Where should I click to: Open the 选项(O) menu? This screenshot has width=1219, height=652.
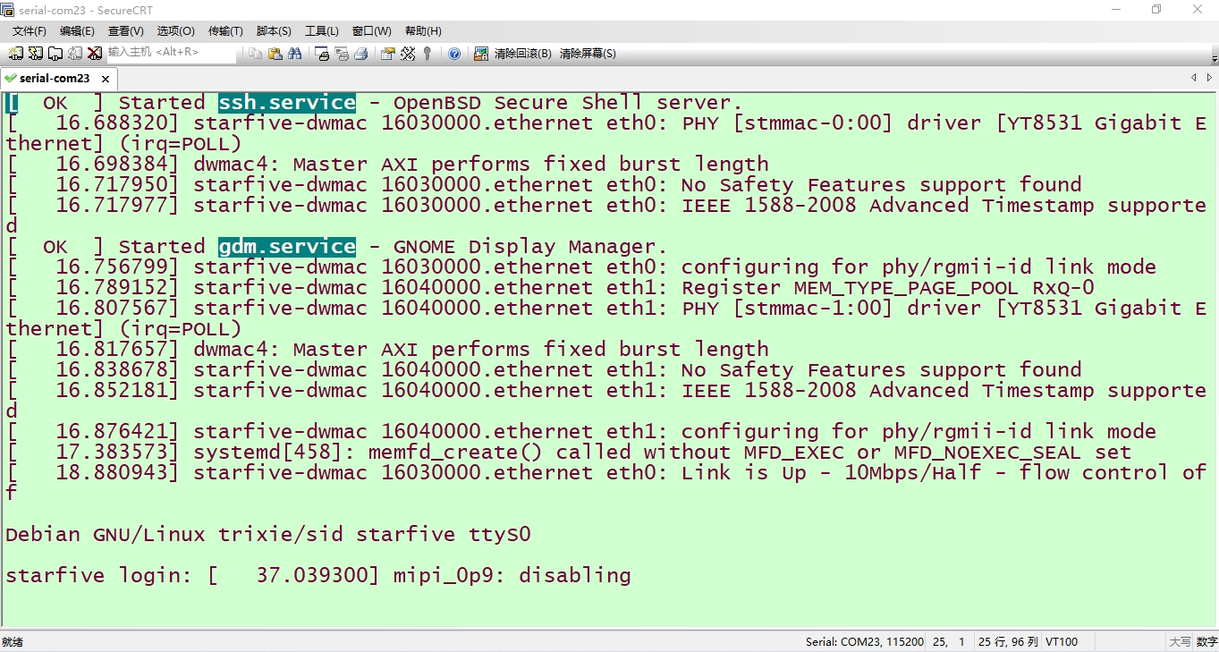tap(176, 31)
